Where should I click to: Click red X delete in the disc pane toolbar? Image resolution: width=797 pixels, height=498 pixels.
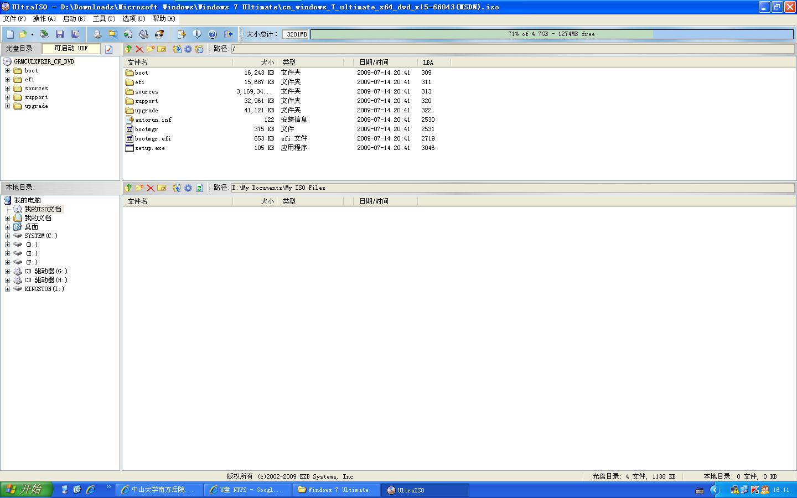click(139, 49)
